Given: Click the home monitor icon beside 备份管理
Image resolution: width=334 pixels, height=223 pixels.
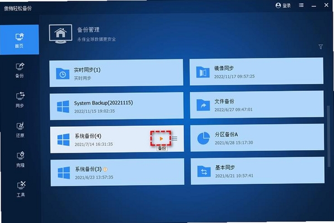Looking at the screenshot, I should click(x=61, y=33).
